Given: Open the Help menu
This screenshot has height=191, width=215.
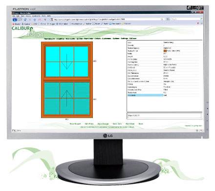Looking at the screenshot, I should (49, 16).
